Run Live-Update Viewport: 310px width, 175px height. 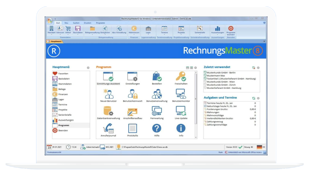coord(181,113)
